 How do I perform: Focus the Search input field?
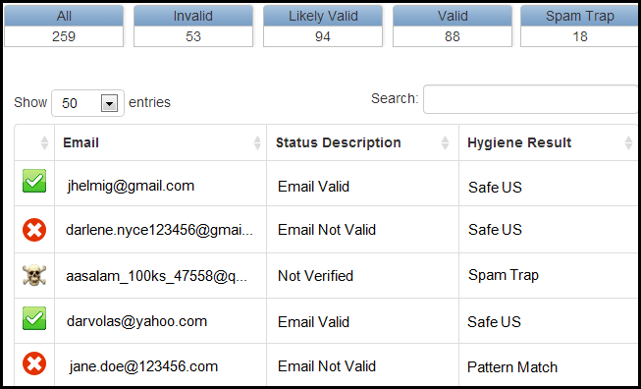click(x=530, y=99)
